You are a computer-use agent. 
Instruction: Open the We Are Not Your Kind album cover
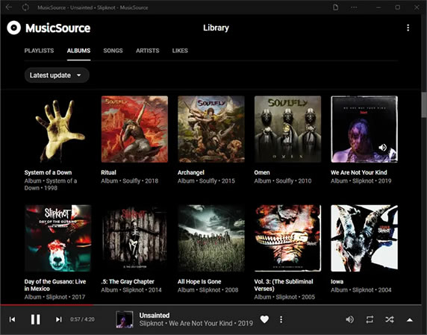(x=364, y=129)
